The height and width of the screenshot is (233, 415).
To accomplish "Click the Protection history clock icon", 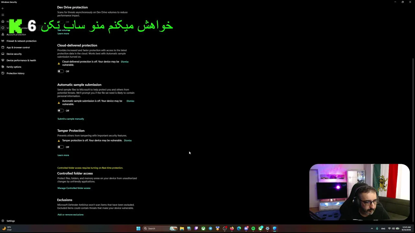I will point(3,73).
